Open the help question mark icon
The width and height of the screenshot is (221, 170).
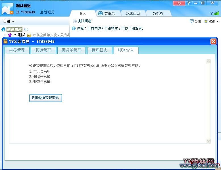[x=189, y=3]
